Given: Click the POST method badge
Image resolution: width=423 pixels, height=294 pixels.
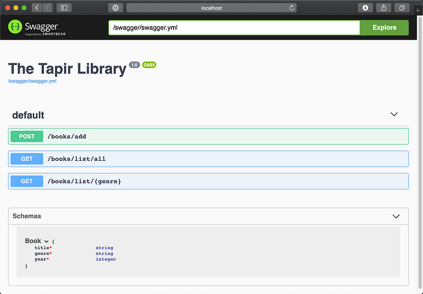Looking at the screenshot, I should coord(27,136).
